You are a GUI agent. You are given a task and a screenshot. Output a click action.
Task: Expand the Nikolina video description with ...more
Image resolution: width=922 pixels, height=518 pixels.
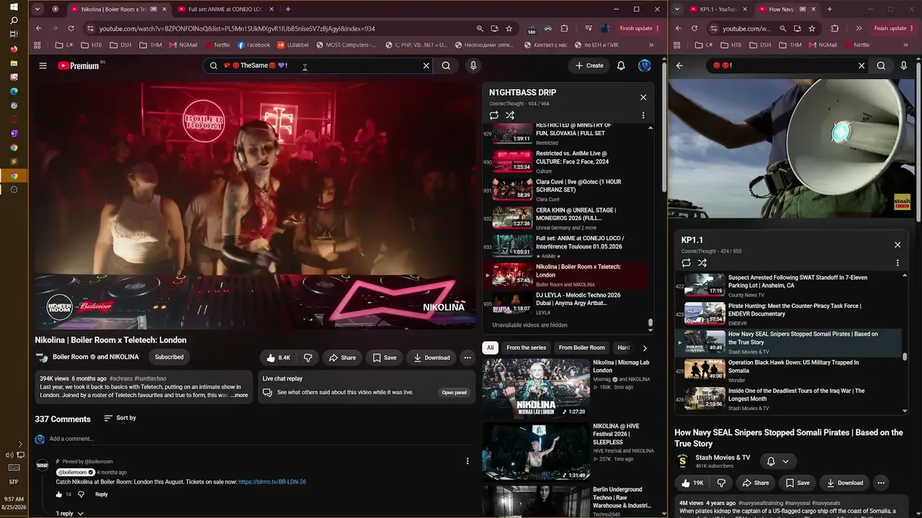click(x=239, y=395)
